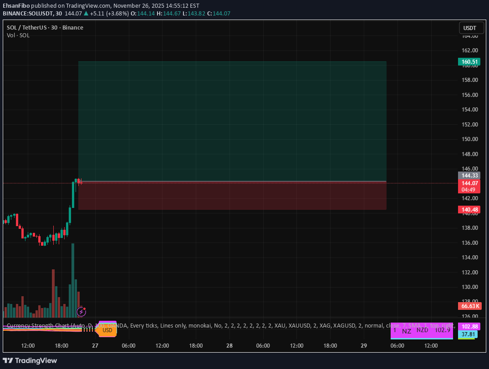Click the orange USD currency label
The image size is (489, 369).
click(107, 330)
